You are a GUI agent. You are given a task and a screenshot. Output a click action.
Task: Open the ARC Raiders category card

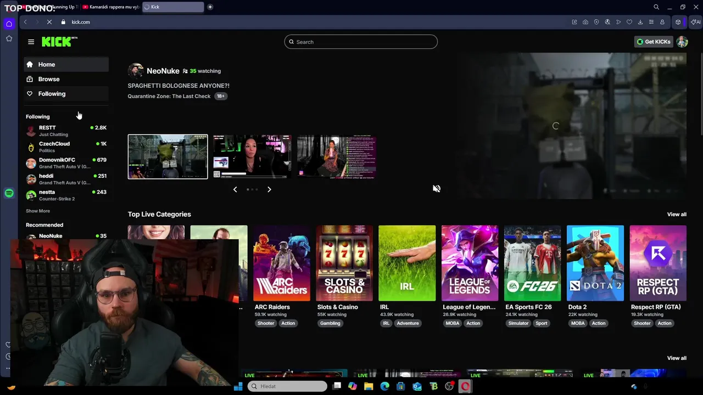282,263
